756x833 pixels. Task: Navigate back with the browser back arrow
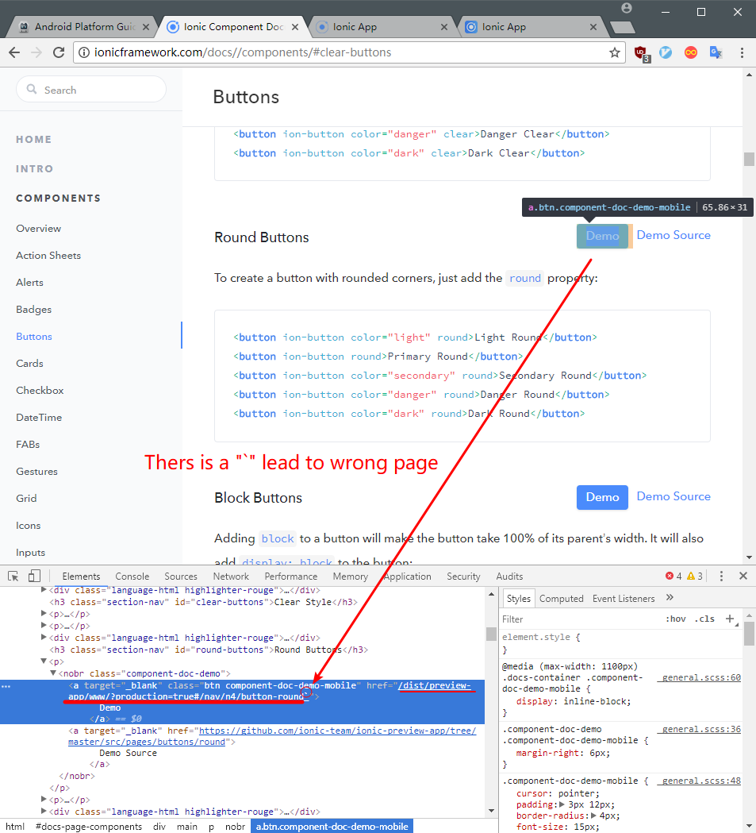coord(16,52)
